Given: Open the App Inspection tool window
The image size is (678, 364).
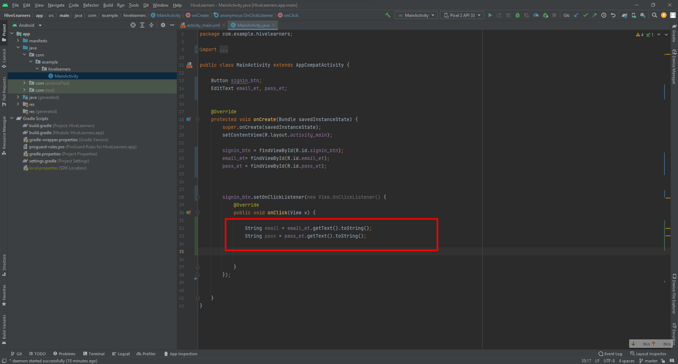Looking at the screenshot, I should 180,354.
